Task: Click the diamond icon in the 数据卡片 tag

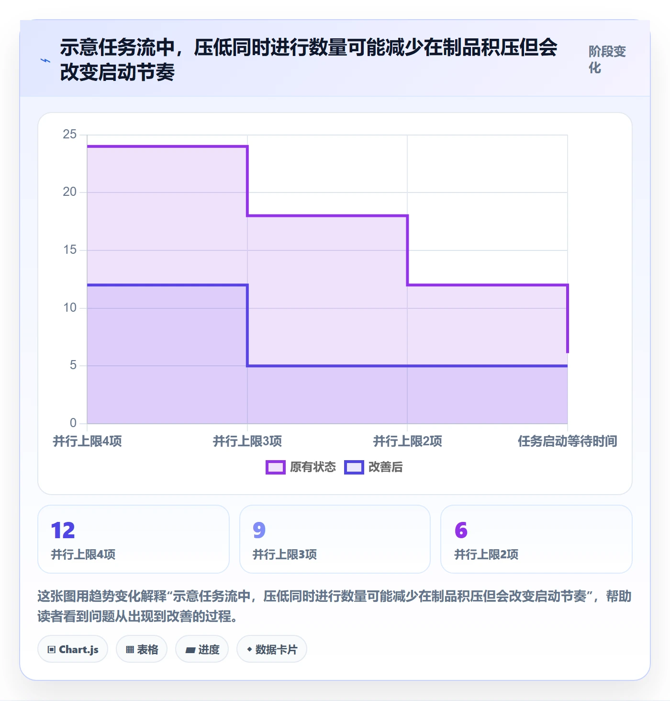Action: click(x=249, y=649)
